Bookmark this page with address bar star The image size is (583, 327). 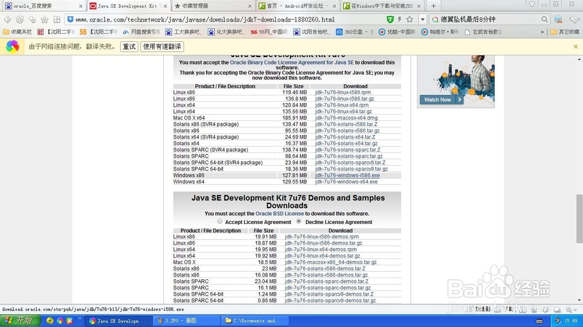(410, 19)
